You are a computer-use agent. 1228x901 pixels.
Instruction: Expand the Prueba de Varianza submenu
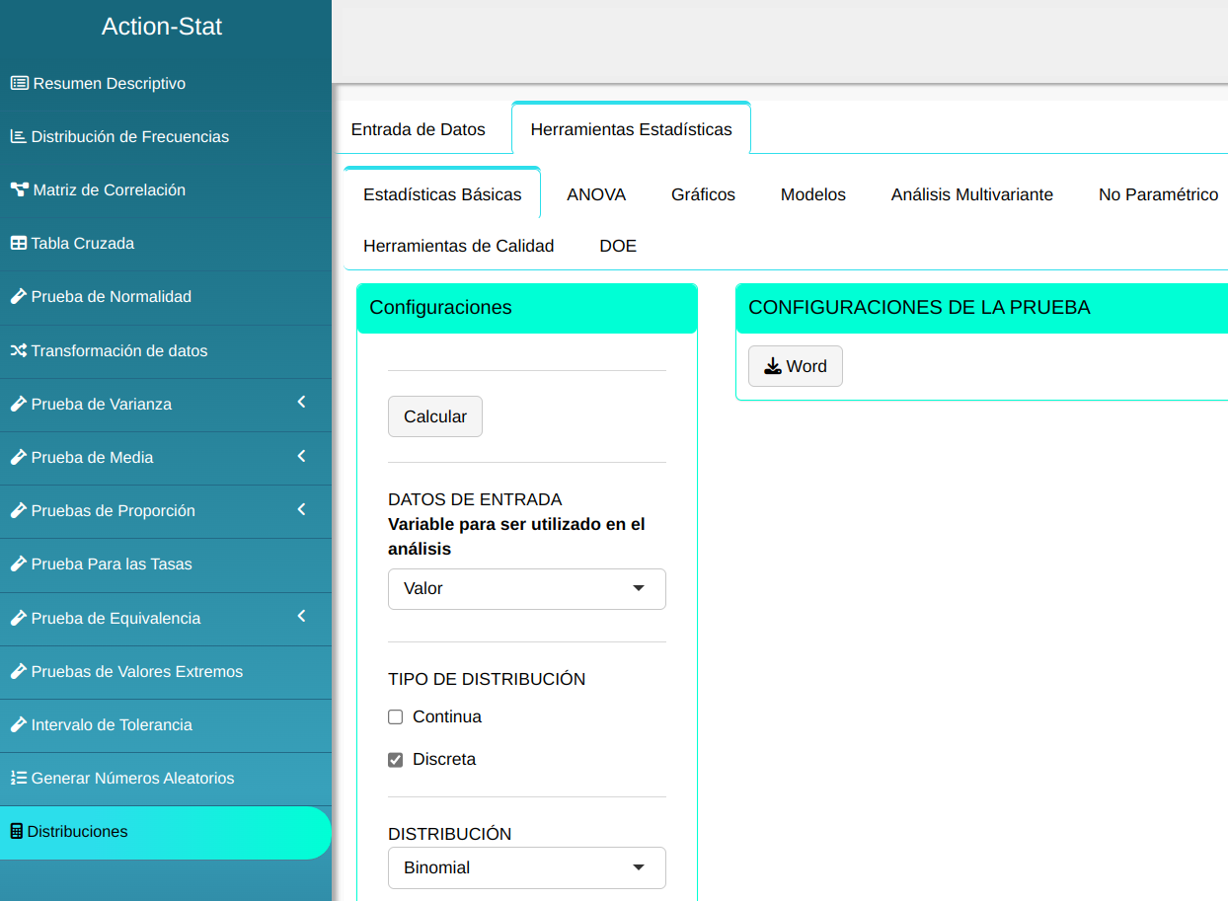coord(301,403)
